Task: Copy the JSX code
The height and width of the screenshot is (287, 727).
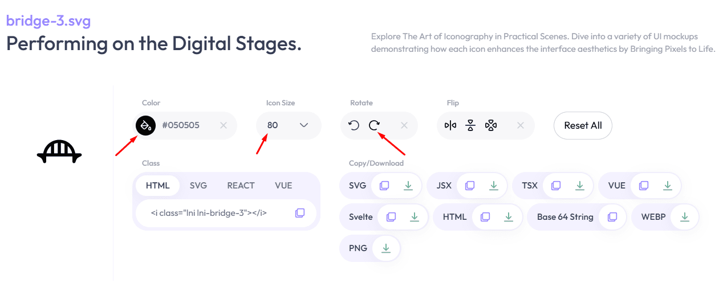Action: [470, 186]
